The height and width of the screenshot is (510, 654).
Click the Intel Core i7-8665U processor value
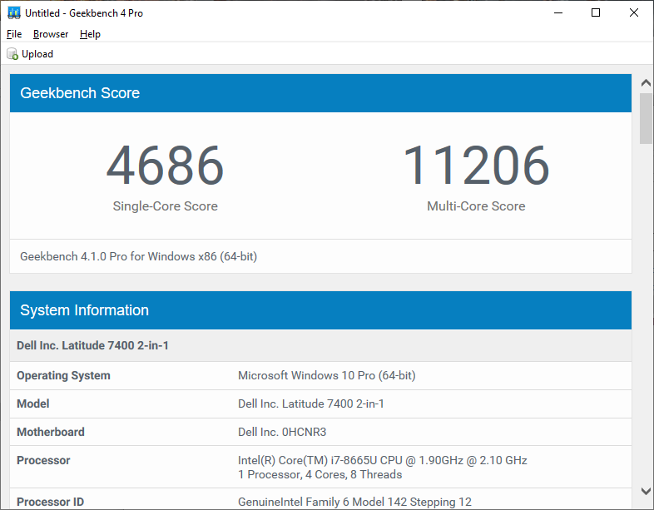pos(383,460)
